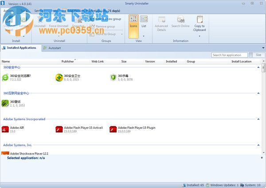Click Search Online icon

click(x=180, y=19)
